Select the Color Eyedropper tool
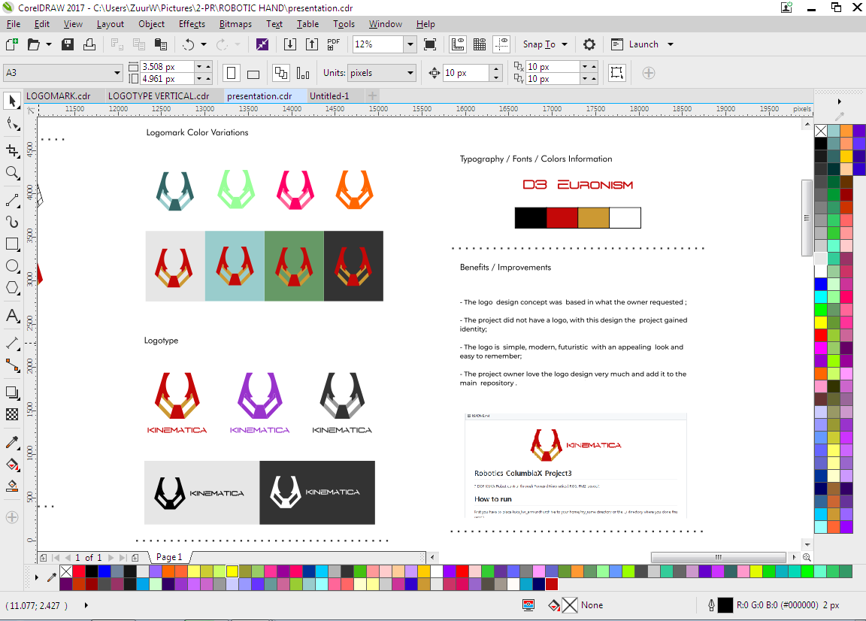 coord(12,442)
